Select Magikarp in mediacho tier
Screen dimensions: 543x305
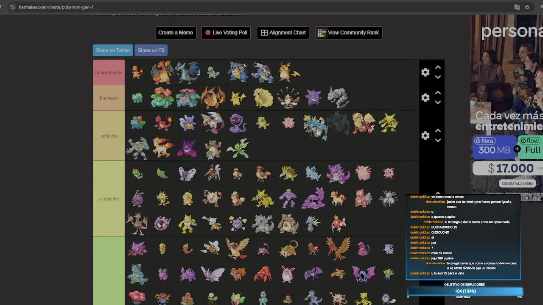coord(338,224)
